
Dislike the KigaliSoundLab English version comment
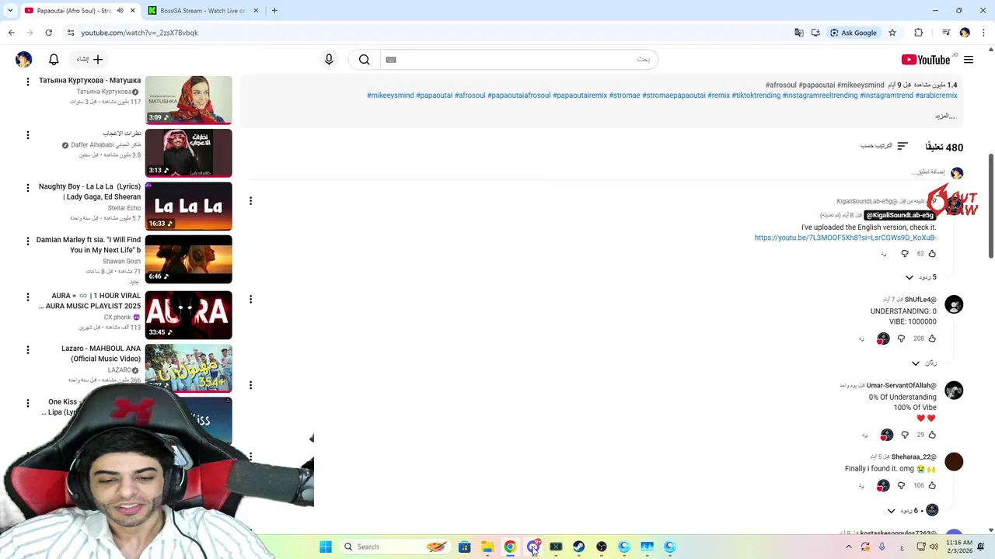tap(905, 254)
